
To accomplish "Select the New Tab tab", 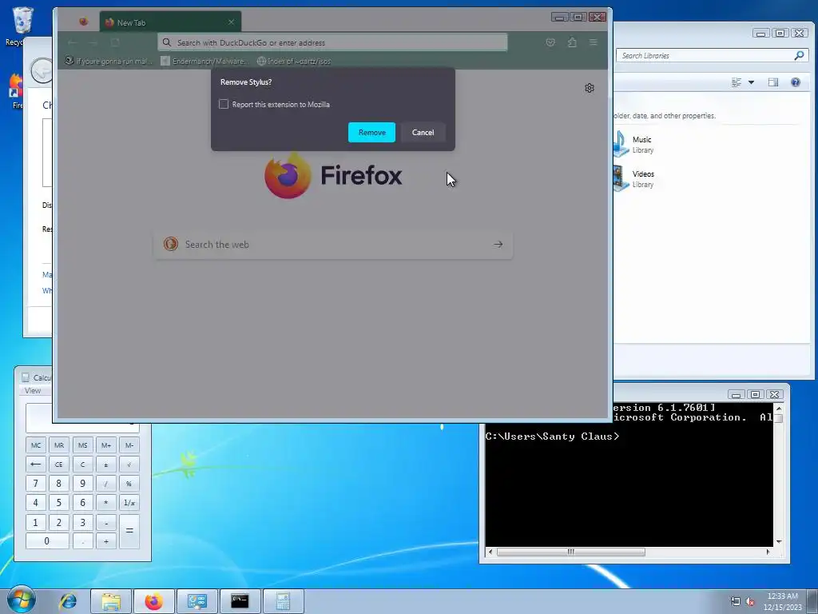I will 170,22.
